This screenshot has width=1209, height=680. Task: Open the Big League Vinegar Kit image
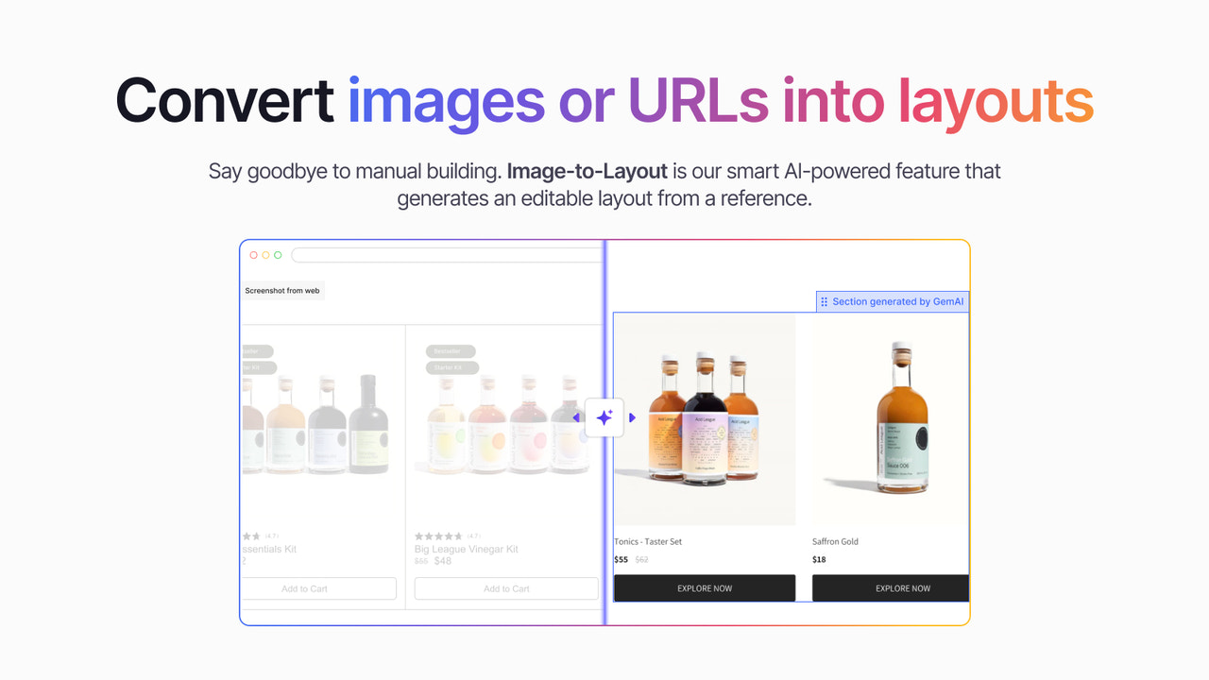(506, 425)
